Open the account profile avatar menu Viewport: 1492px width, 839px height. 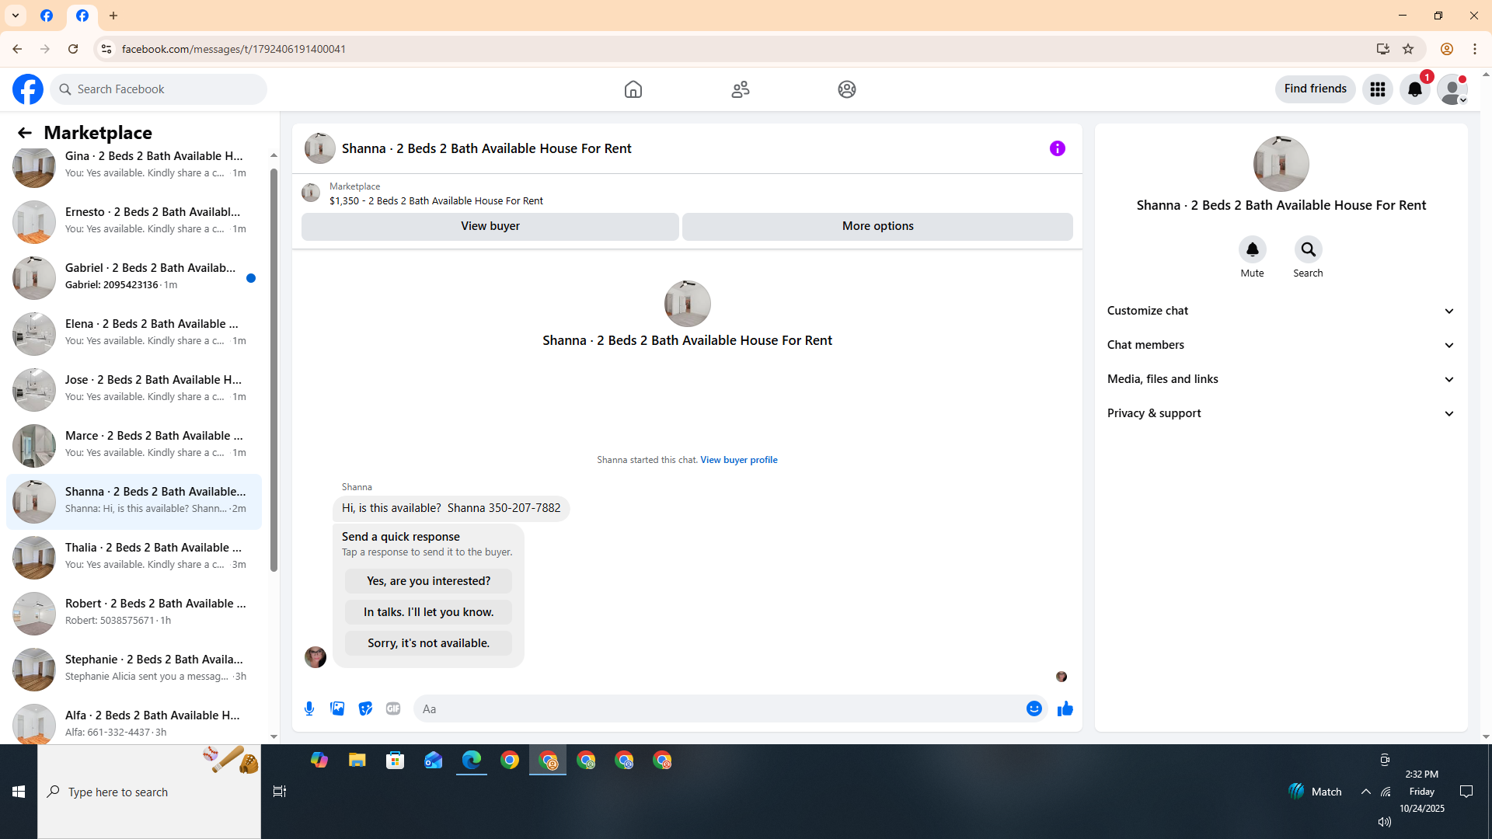click(1452, 89)
